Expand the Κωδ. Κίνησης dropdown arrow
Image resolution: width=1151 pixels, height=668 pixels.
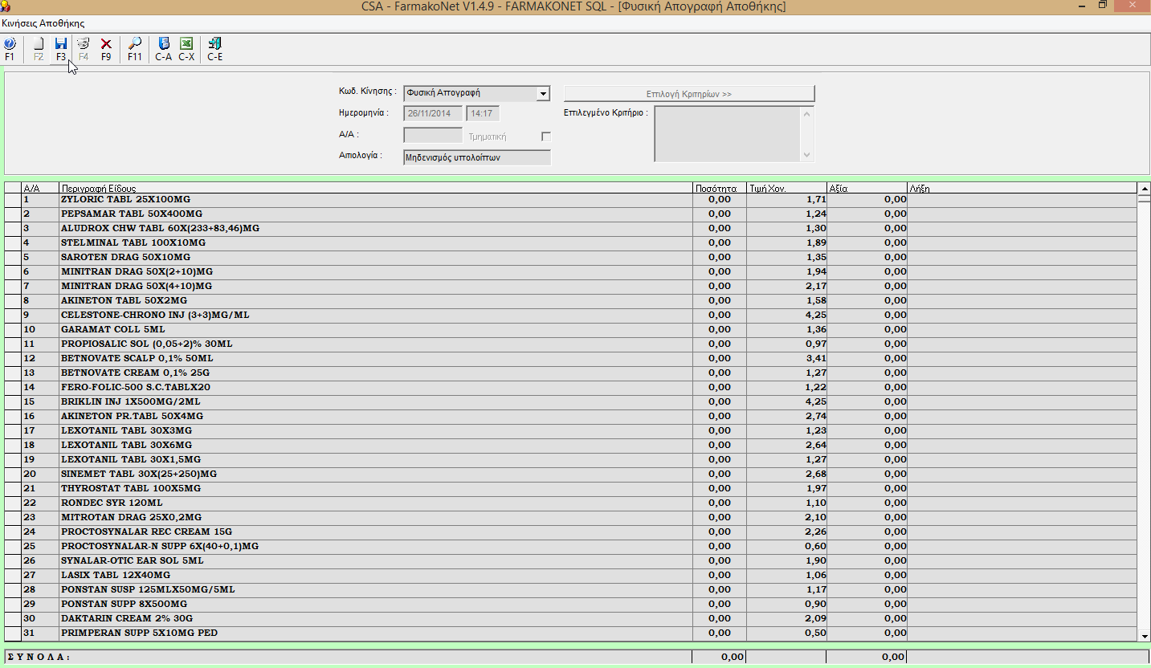click(x=543, y=93)
